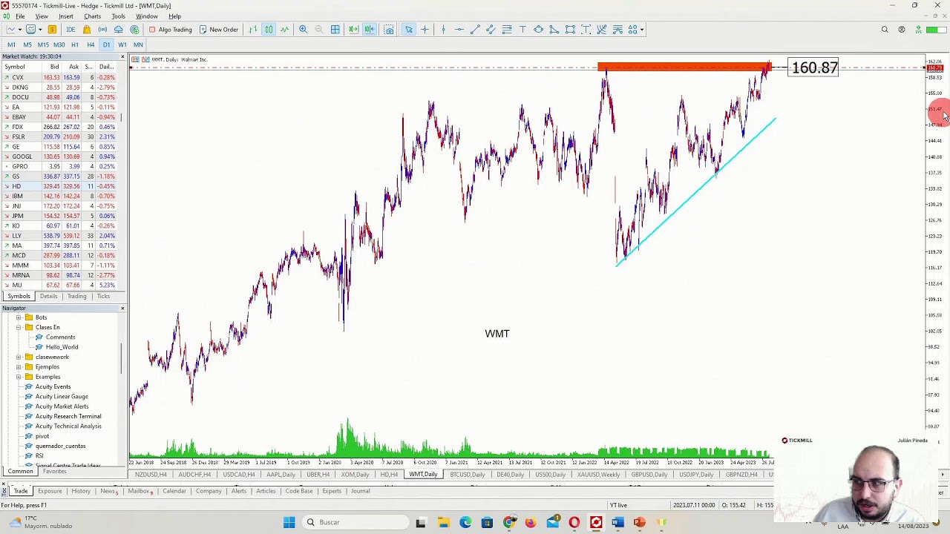The width and height of the screenshot is (950, 534).
Task: Switch chart to bar chart style
Action: (x=253, y=30)
